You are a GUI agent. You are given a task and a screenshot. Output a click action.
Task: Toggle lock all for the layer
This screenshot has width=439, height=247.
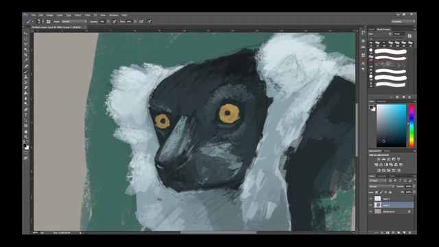tap(390, 192)
